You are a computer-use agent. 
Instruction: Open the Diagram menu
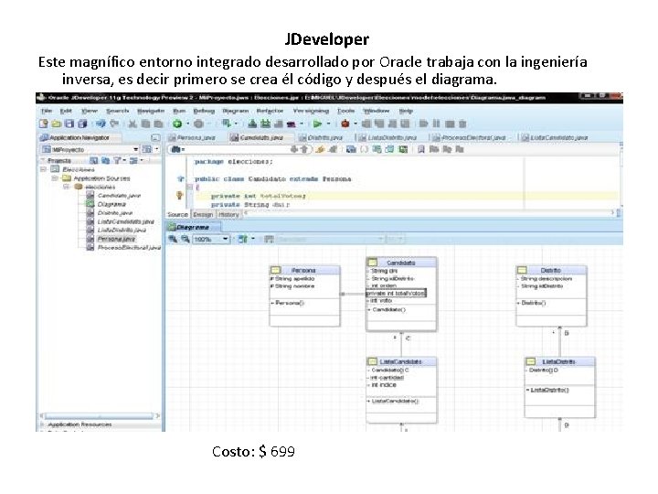coord(236,111)
